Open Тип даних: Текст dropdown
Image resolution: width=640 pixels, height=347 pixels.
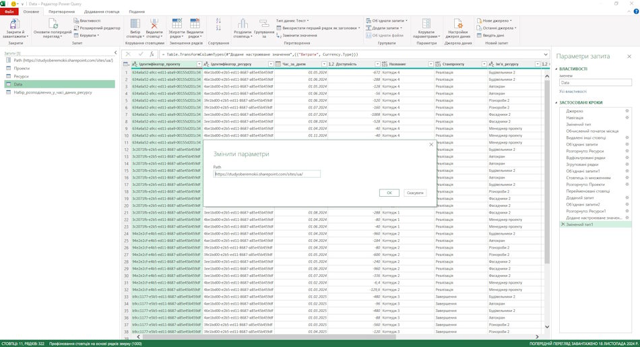[292, 20]
